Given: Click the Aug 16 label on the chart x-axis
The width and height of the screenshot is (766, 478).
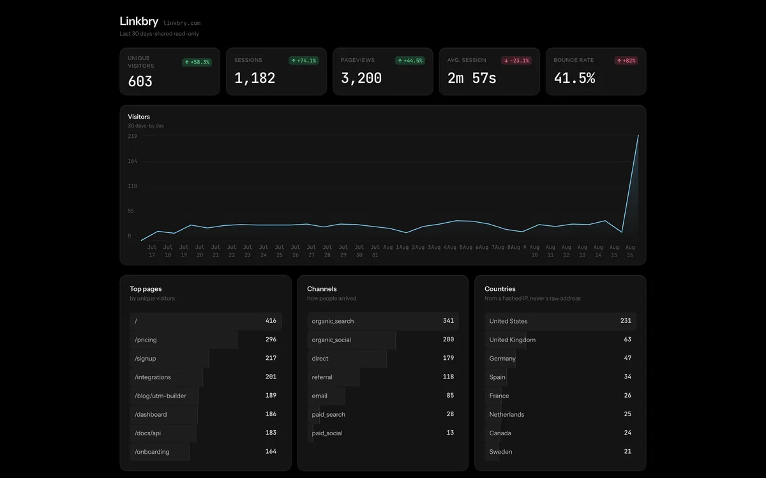Looking at the screenshot, I should (x=630, y=251).
